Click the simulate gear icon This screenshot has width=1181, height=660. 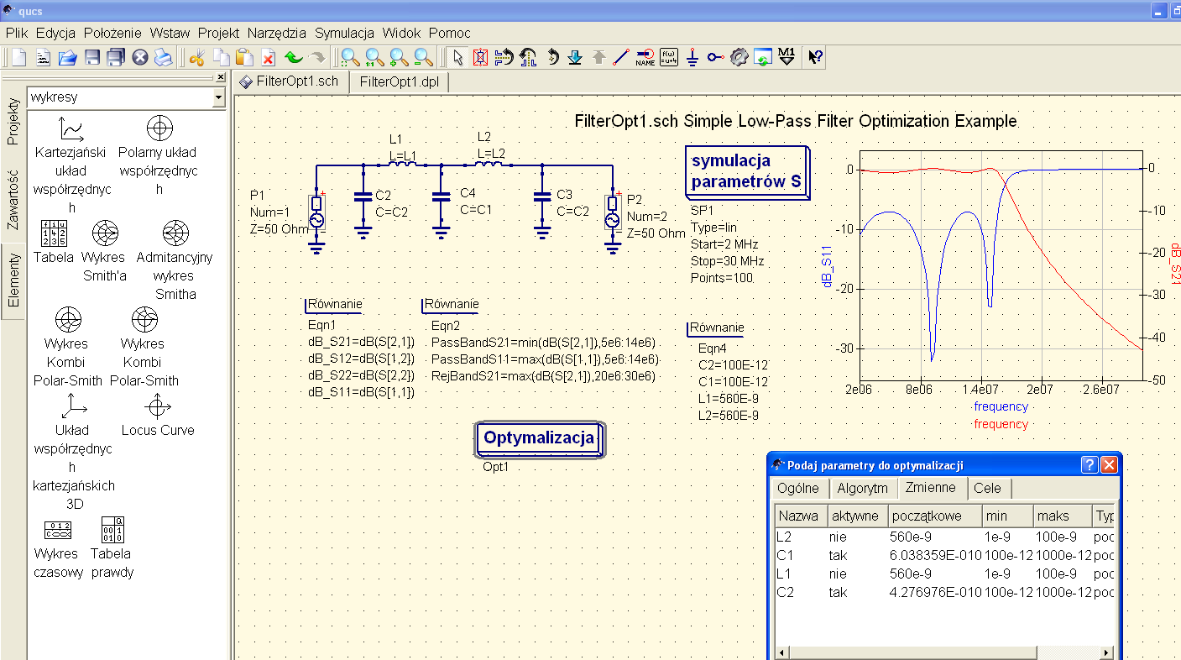click(x=739, y=57)
